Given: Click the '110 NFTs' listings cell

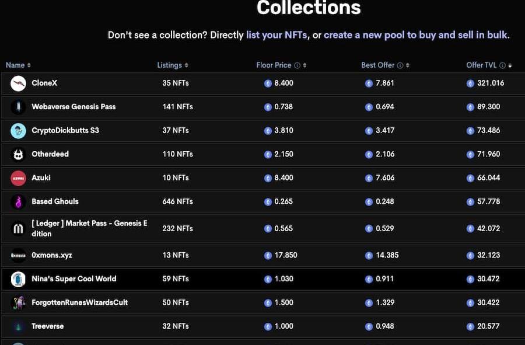Looking at the screenshot, I should tap(177, 154).
